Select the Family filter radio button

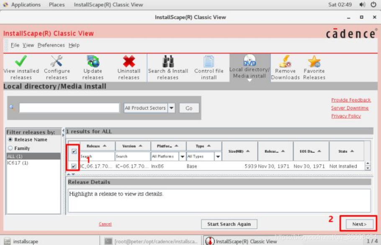10,148
